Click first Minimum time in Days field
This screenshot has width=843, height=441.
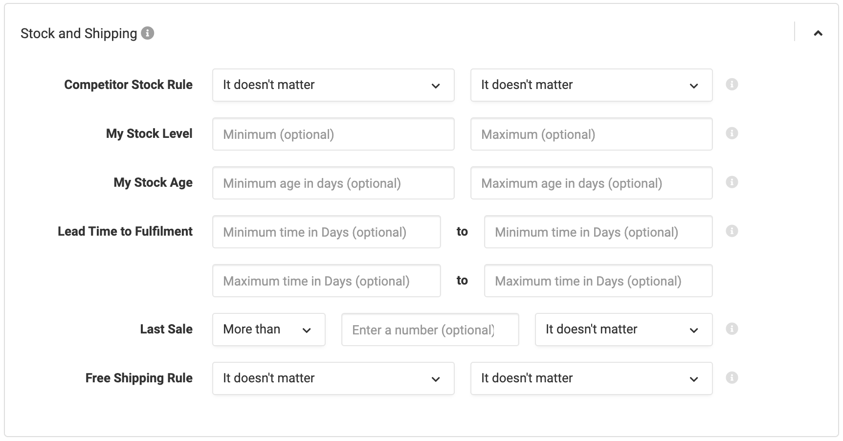pyautogui.click(x=327, y=232)
